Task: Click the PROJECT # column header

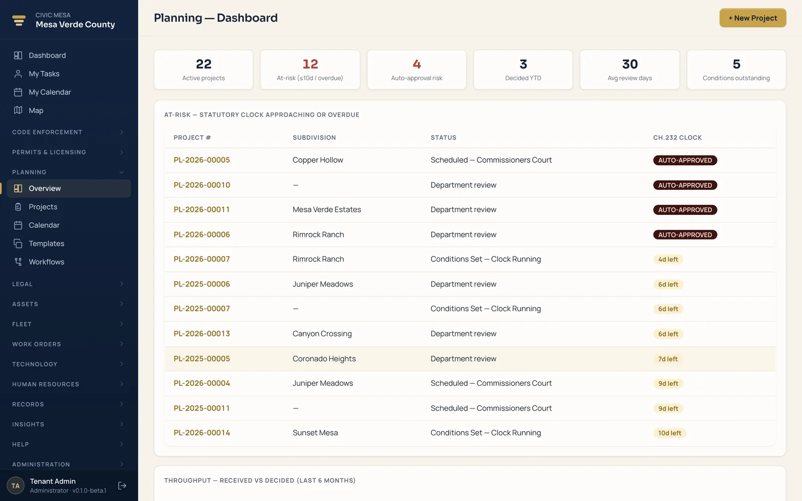Action: point(192,138)
